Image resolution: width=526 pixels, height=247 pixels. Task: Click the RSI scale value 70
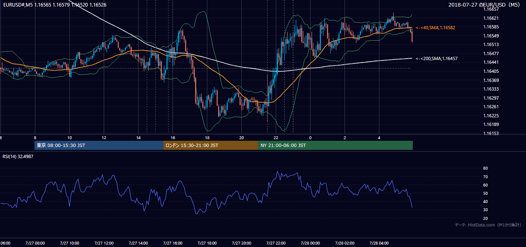click(485, 177)
